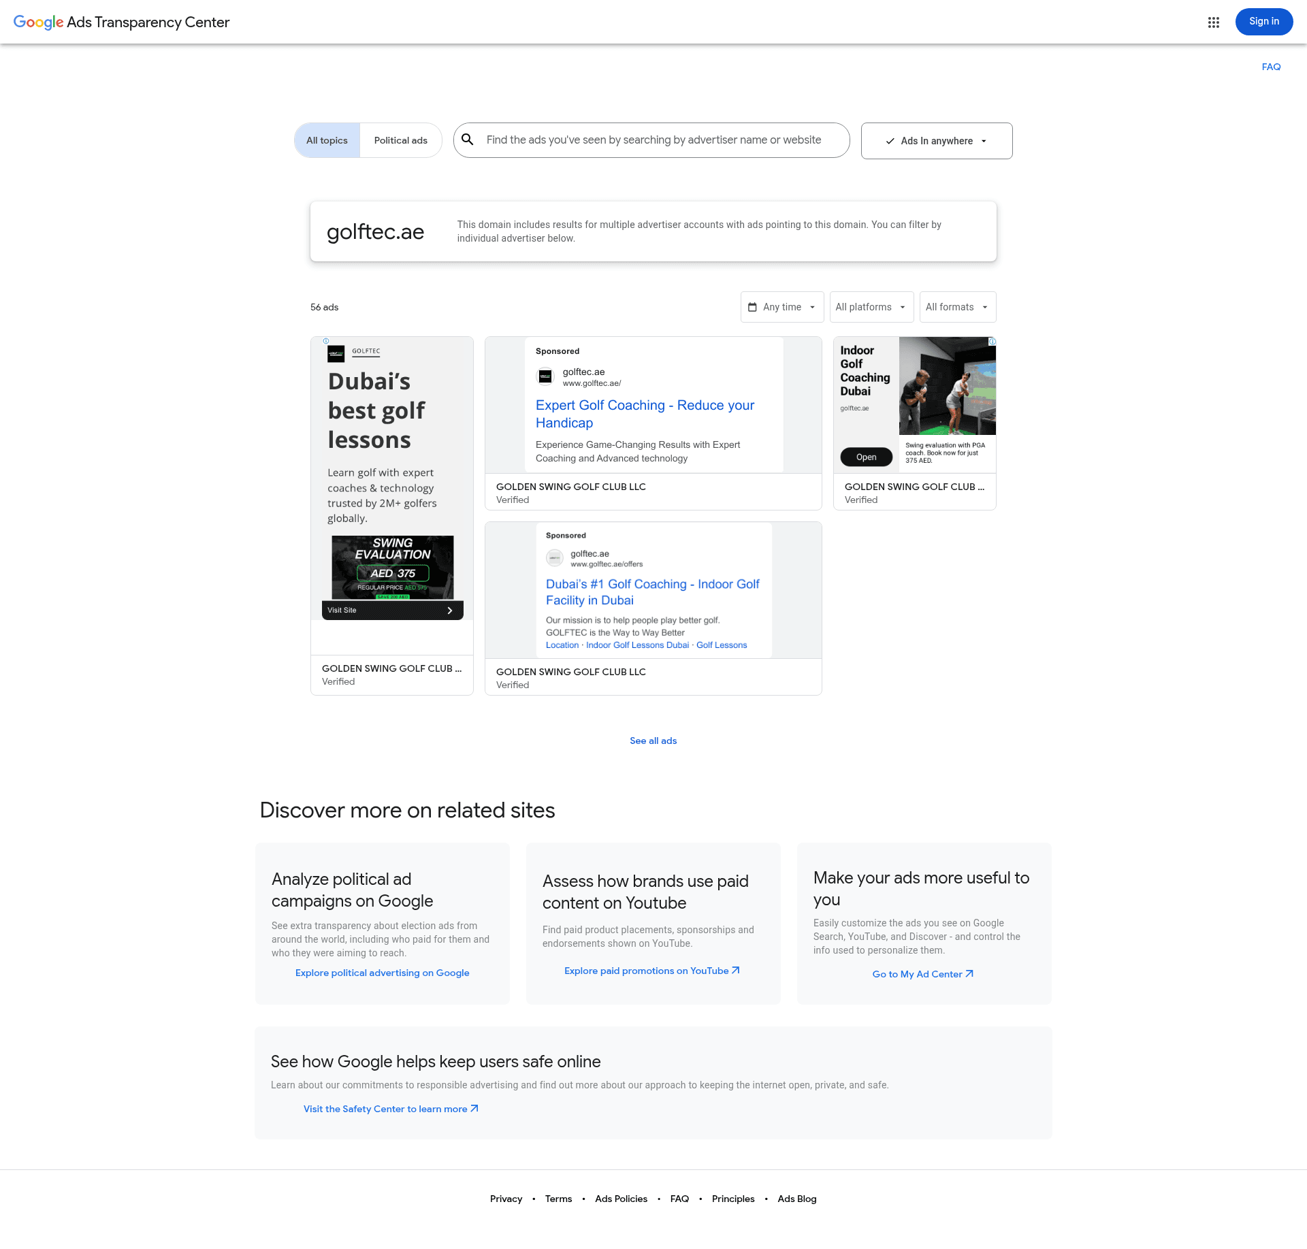Screen dimensions: 1307x1249
Task: Click the AdChoices icon on Indoor Golf Coaching ad
Action: 992,341
